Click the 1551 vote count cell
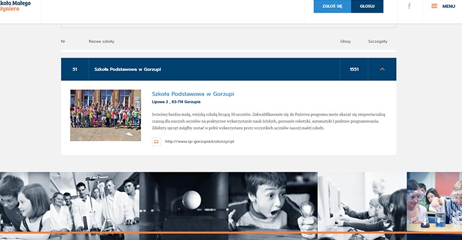The height and width of the screenshot is (240, 462). pos(354,69)
